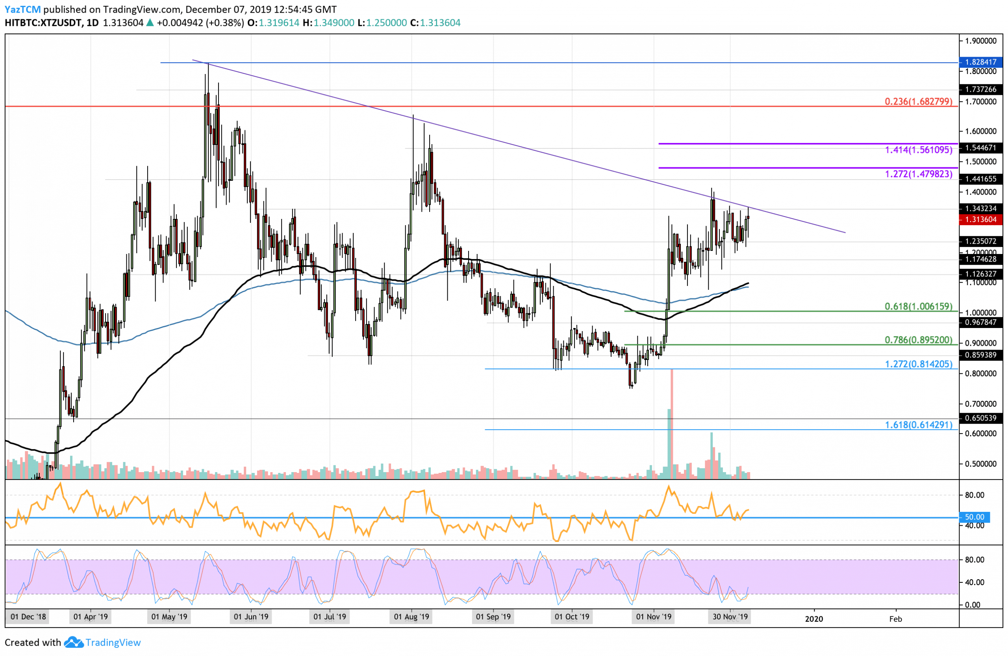Click the 0.236(1.682799) Fibonacci label
Viewport: 1008px width, 656px height.
click(x=919, y=102)
